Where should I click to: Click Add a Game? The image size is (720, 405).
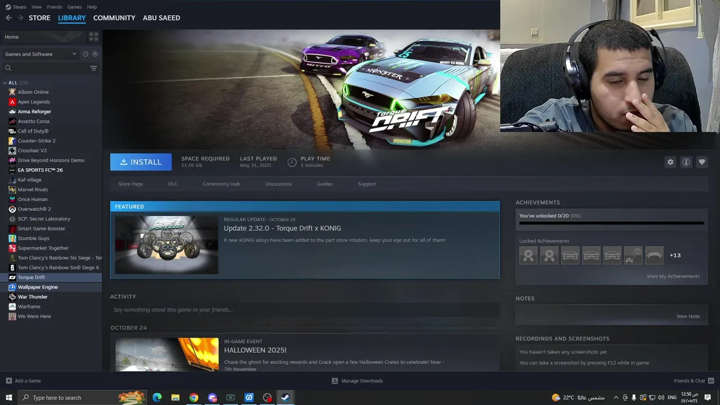(x=23, y=381)
